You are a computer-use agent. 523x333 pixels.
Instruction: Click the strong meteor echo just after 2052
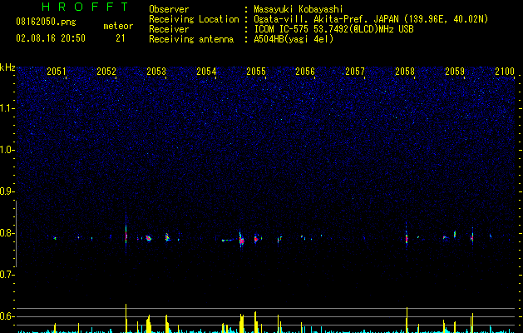click(x=126, y=236)
